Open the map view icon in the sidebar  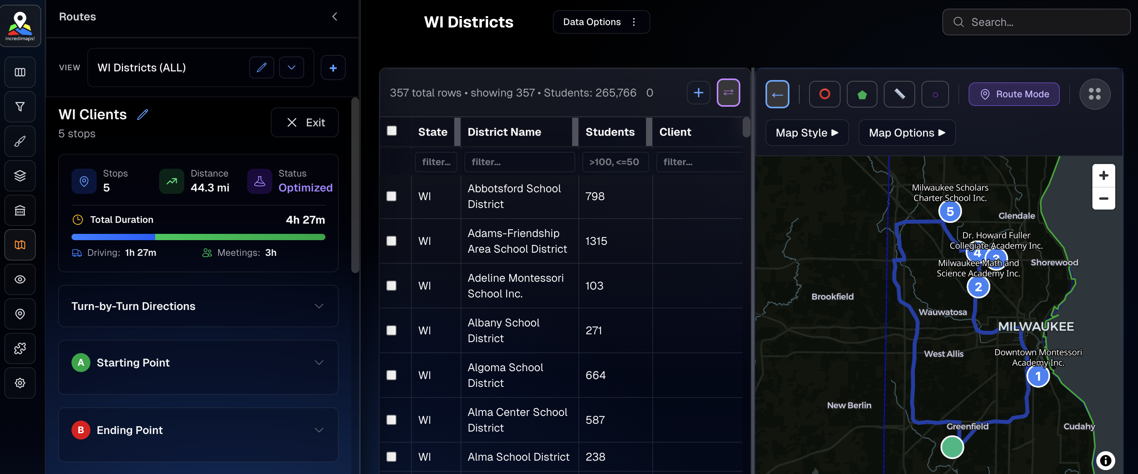pos(20,245)
